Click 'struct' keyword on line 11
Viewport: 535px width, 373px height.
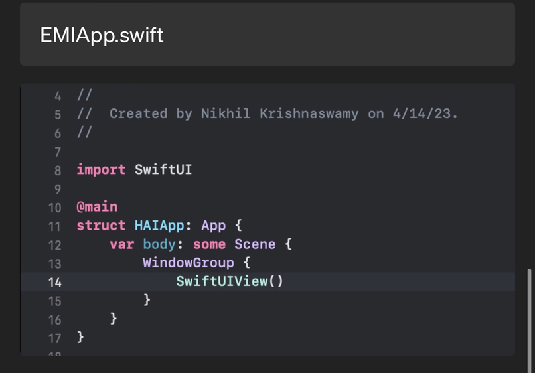(x=101, y=226)
